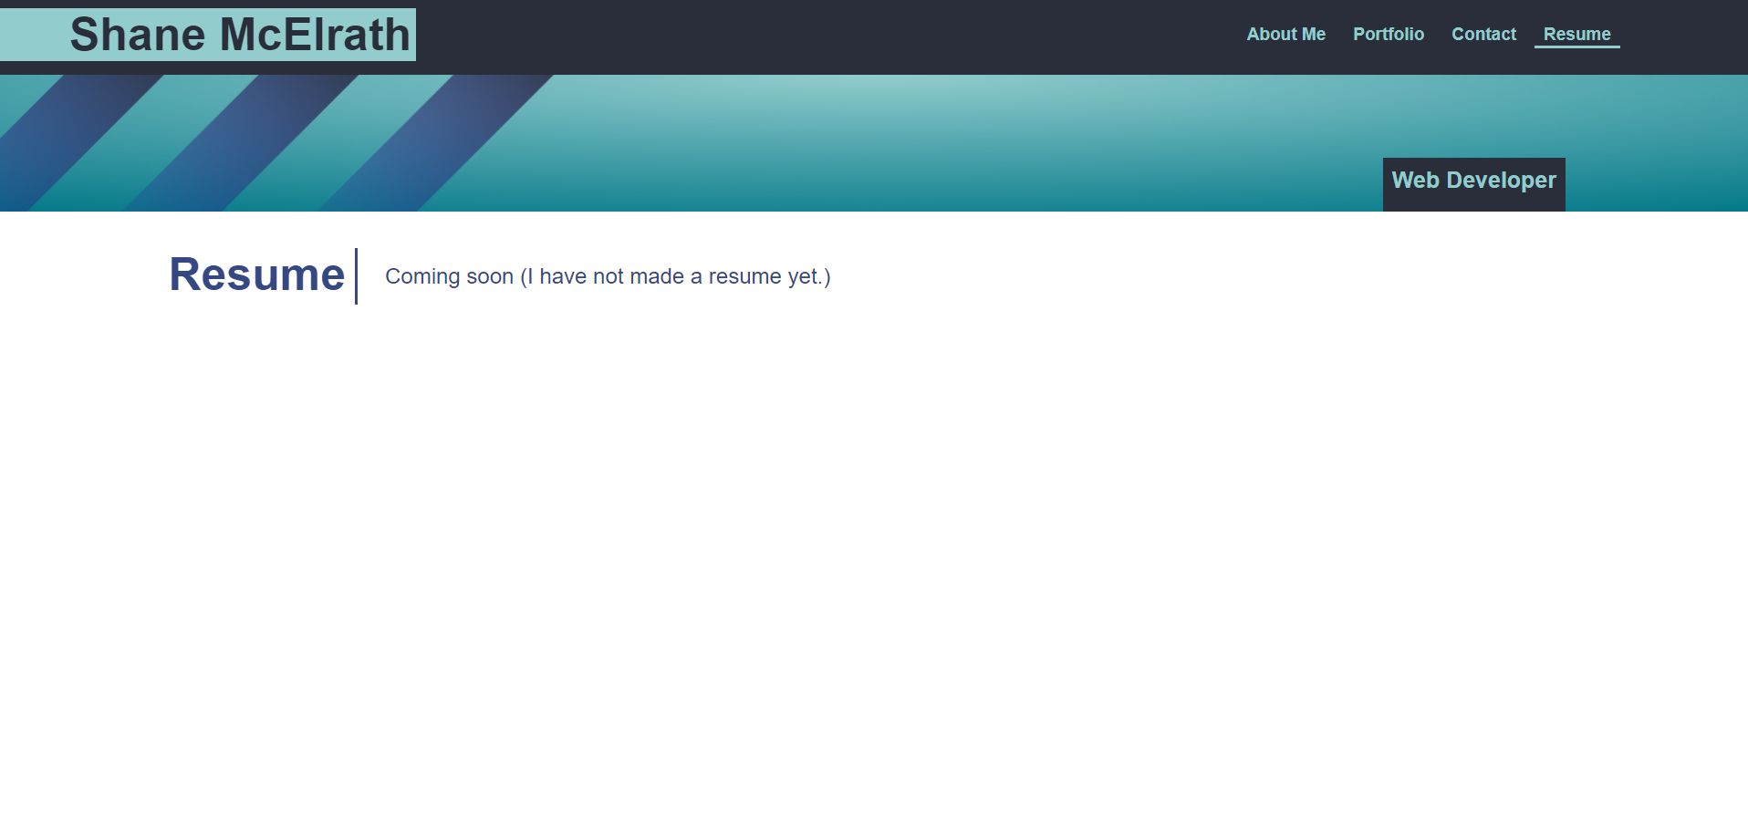Screen dimensions: 1748x839
Task: Click the large Resume page heading
Action: pyautogui.click(x=257, y=274)
